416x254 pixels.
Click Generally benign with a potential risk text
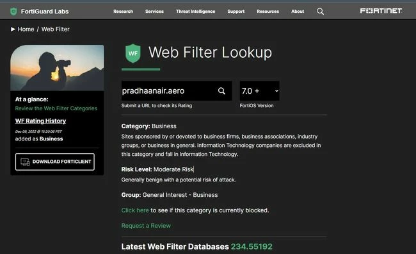coord(179,180)
